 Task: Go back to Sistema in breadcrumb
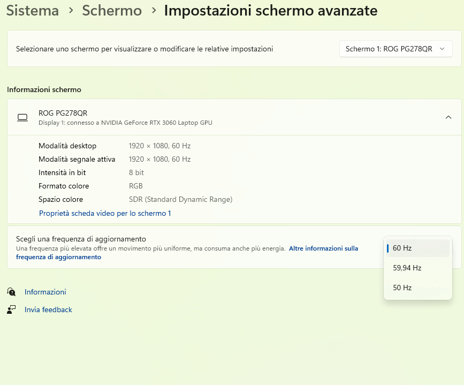pyautogui.click(x=33, y=11)
